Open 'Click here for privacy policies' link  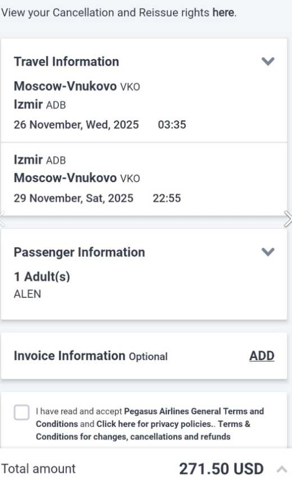154,424
